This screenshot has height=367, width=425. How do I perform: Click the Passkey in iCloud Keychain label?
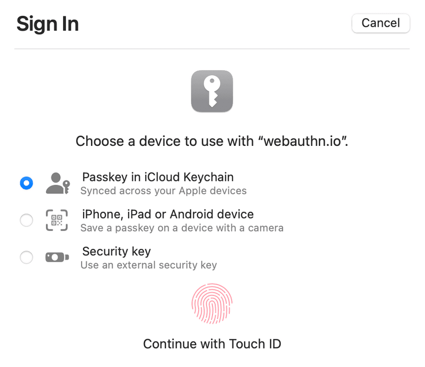tap(158, 177)
